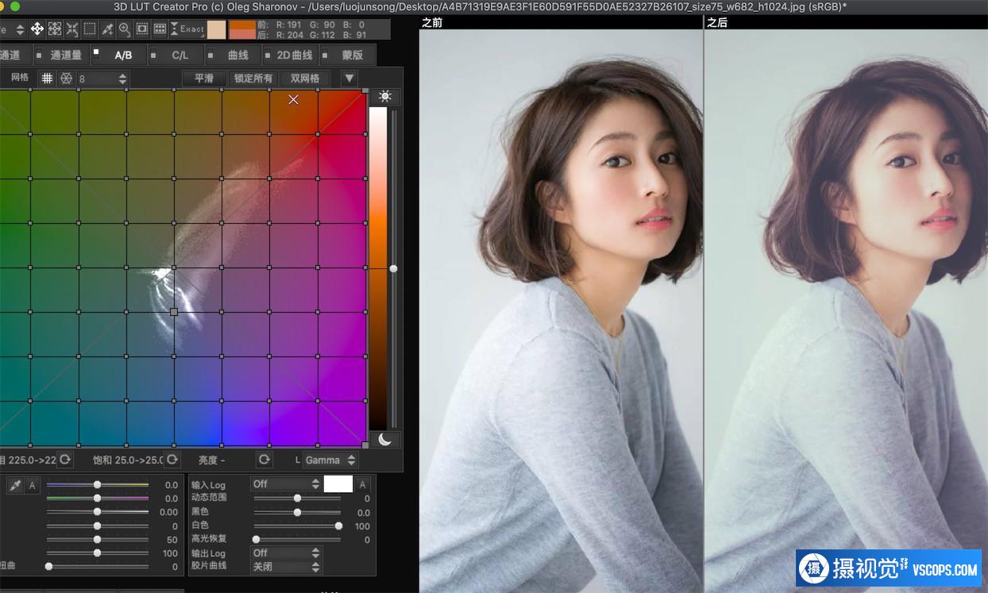Select the four-arrow move tool
Screen dimensions: 988x593
[x=37, y=29]
